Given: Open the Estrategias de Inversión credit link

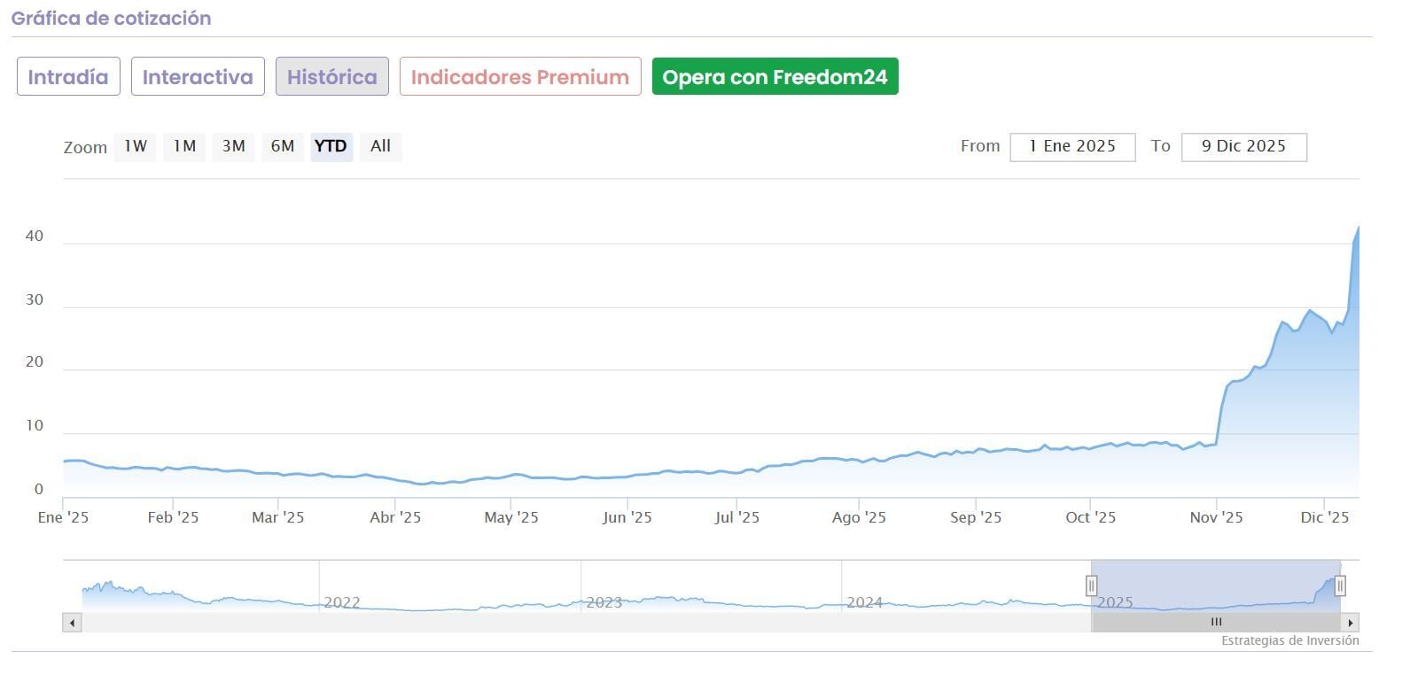Looking at the screenshot, I should [1289, 640].
